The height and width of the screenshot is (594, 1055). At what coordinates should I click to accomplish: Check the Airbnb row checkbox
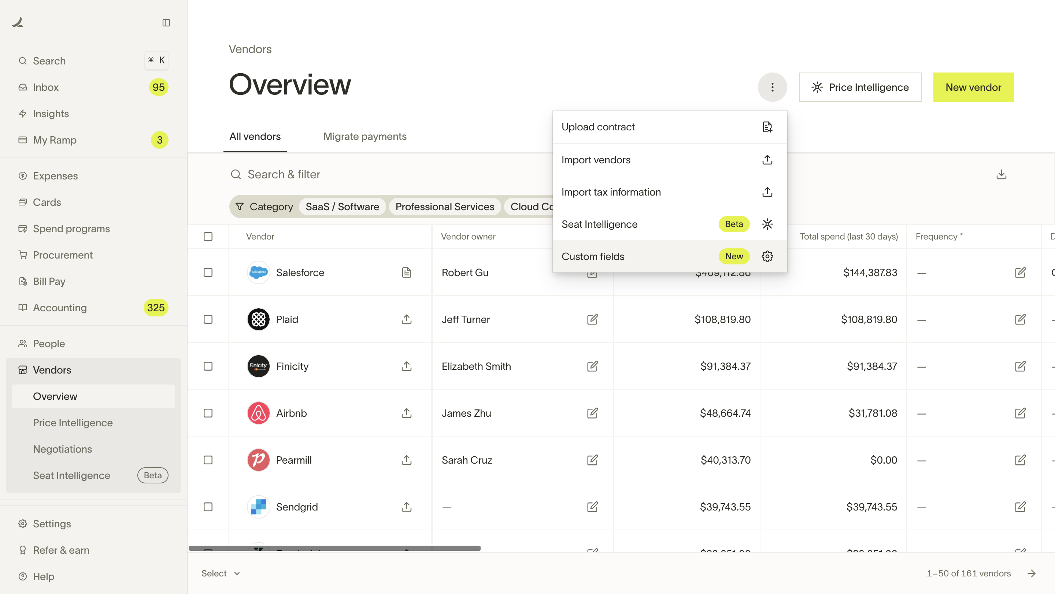pyautogui.click(x=208, y=413)
